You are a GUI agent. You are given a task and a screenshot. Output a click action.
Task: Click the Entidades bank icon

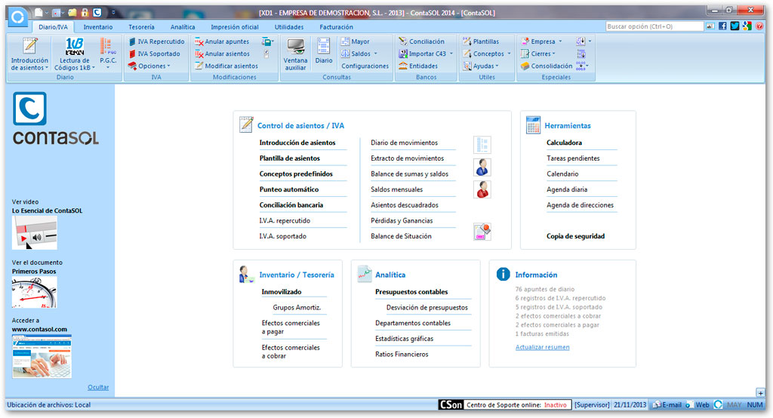403,66
